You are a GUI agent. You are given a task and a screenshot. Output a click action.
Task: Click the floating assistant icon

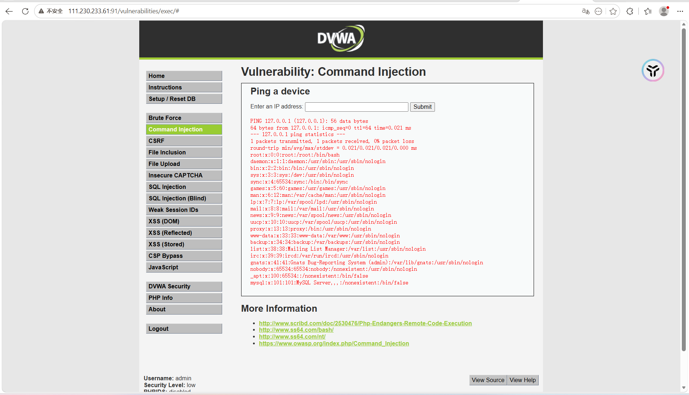[653, 70]
